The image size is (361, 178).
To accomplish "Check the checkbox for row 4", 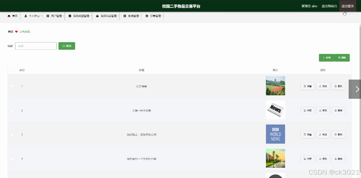I will [12, 159].
